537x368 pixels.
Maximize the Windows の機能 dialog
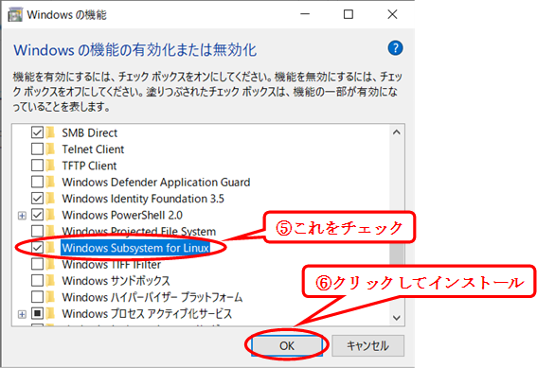349,14
